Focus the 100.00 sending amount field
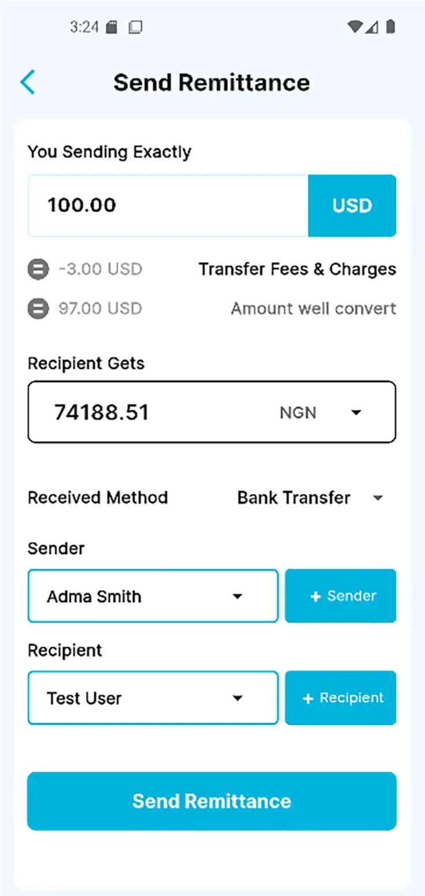 point(167,206)
